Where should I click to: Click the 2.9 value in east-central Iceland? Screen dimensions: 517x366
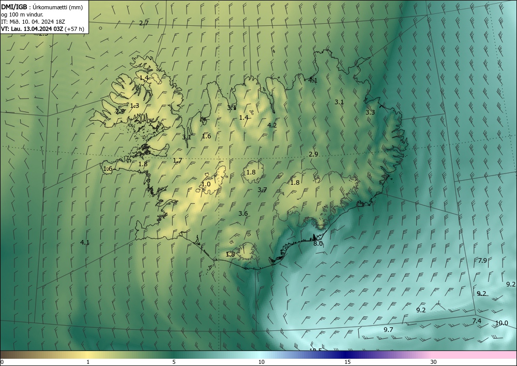[x=313, y=154]
